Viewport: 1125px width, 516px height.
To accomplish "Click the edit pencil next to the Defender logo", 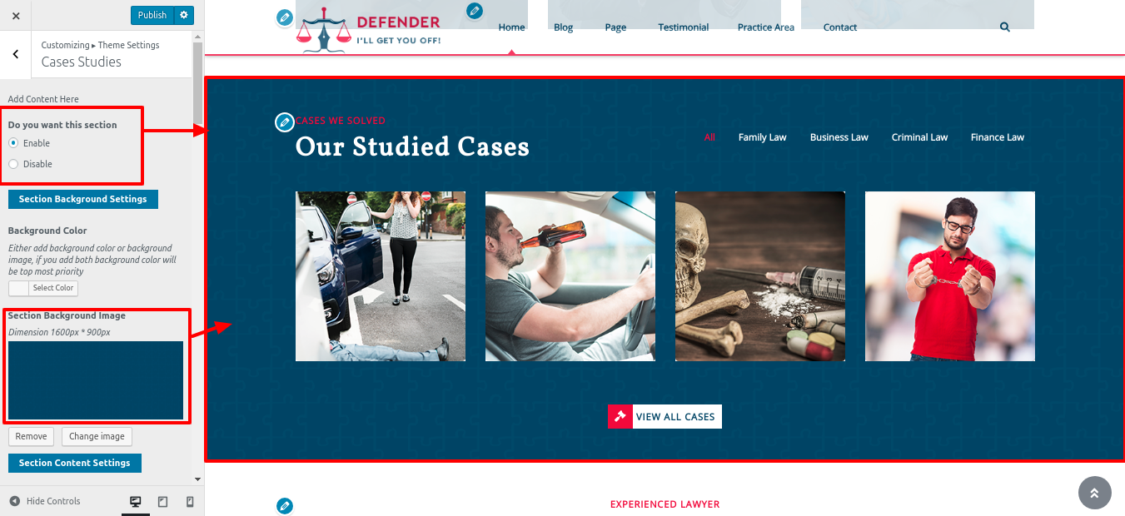I will coord(285,17).
